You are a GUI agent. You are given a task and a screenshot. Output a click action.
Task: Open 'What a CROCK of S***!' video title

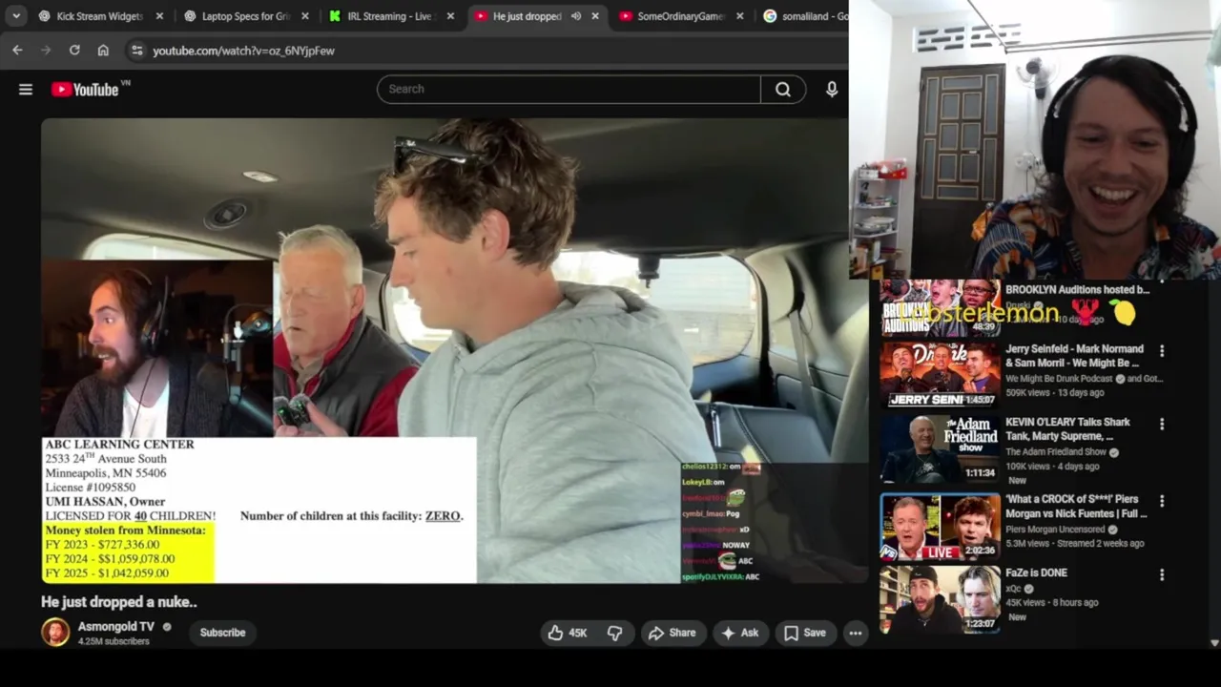click(x=1076, y=506)
